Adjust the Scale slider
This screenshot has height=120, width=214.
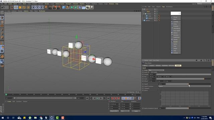point(184,79)
